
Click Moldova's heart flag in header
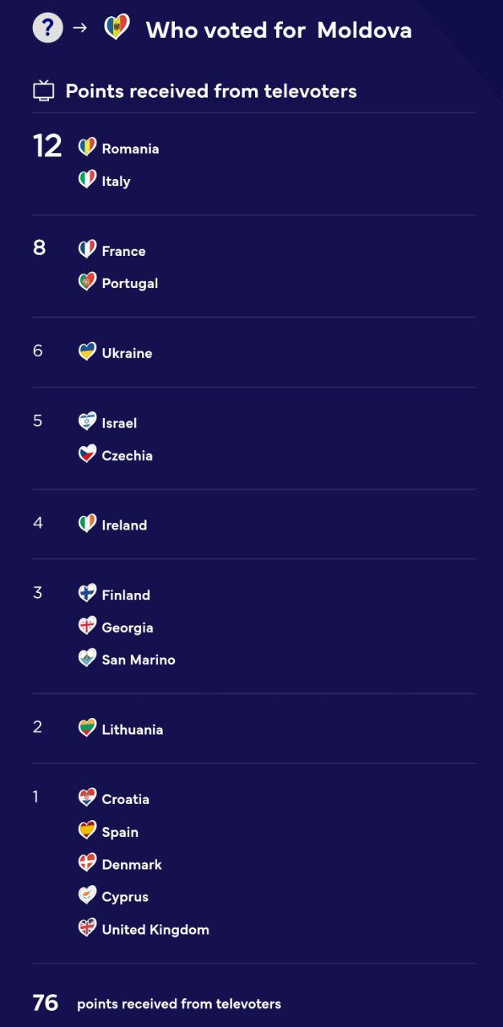[117, 29]
